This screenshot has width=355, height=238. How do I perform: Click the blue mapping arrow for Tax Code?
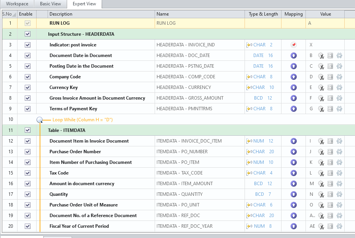pyautogui.click(x=294, y=173)
